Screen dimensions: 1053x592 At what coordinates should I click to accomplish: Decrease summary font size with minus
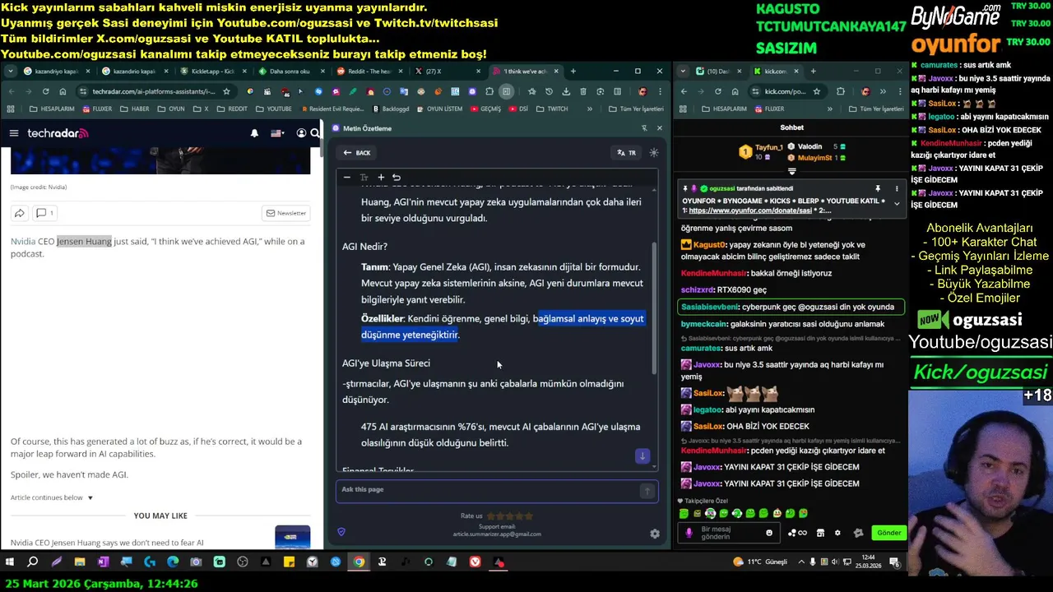(x=347, y=177)
